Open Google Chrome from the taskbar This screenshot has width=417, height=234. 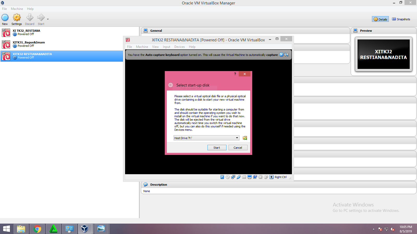point(37,229)
